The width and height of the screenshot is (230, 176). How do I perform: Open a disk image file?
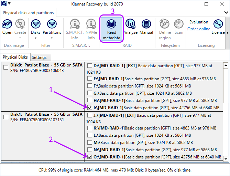[x=7, y=27]
